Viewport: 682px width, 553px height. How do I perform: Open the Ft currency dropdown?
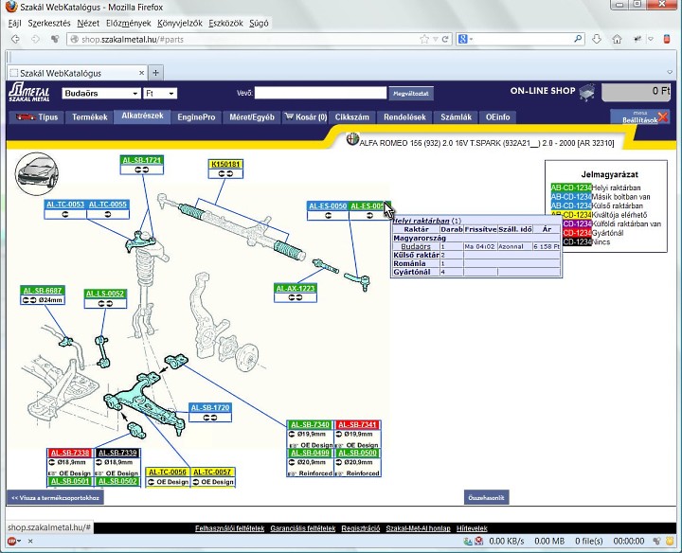tap(160, 93)
